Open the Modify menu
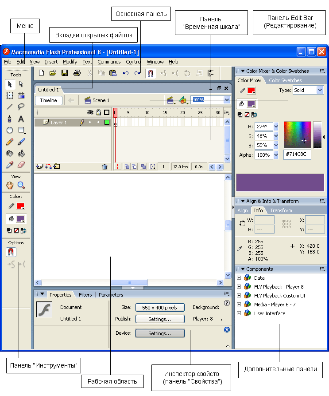This screenshot has height=396, width=329. pos(70,62)
